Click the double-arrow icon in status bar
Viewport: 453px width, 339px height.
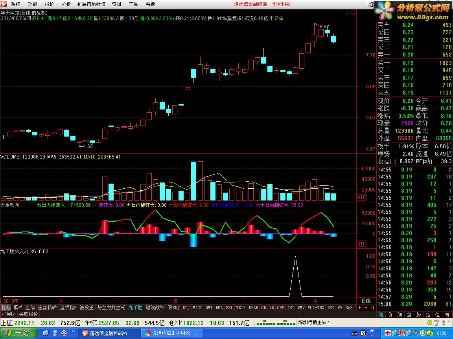(444, 323)
